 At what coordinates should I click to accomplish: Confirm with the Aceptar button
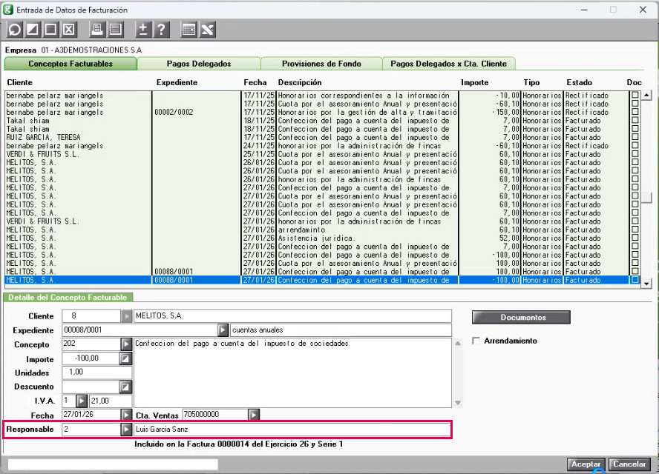pos(586,464)
